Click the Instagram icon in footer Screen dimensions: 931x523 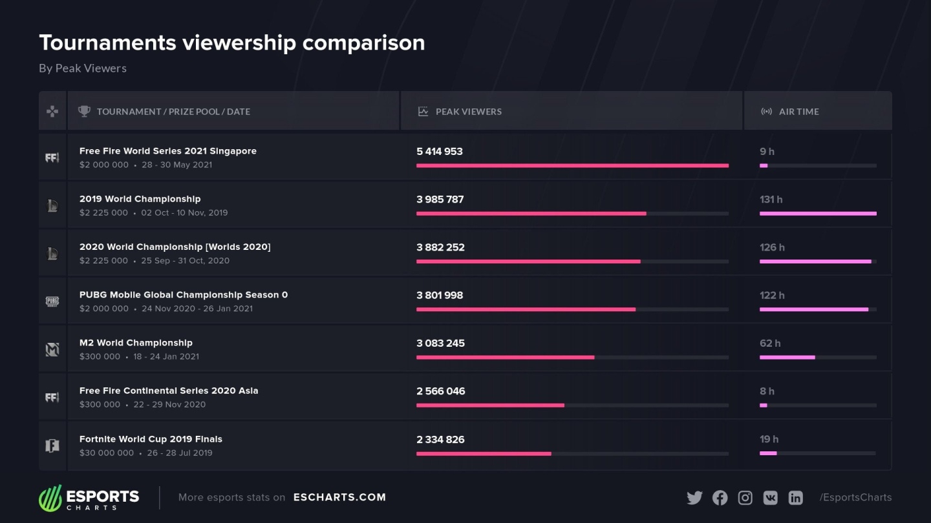(745, 498)
